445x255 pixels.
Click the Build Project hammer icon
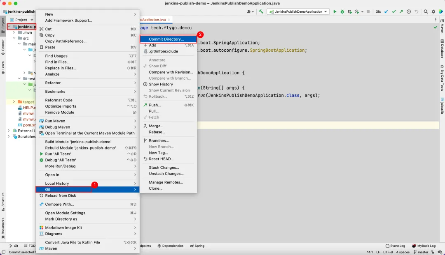click(x=261, y=11)
